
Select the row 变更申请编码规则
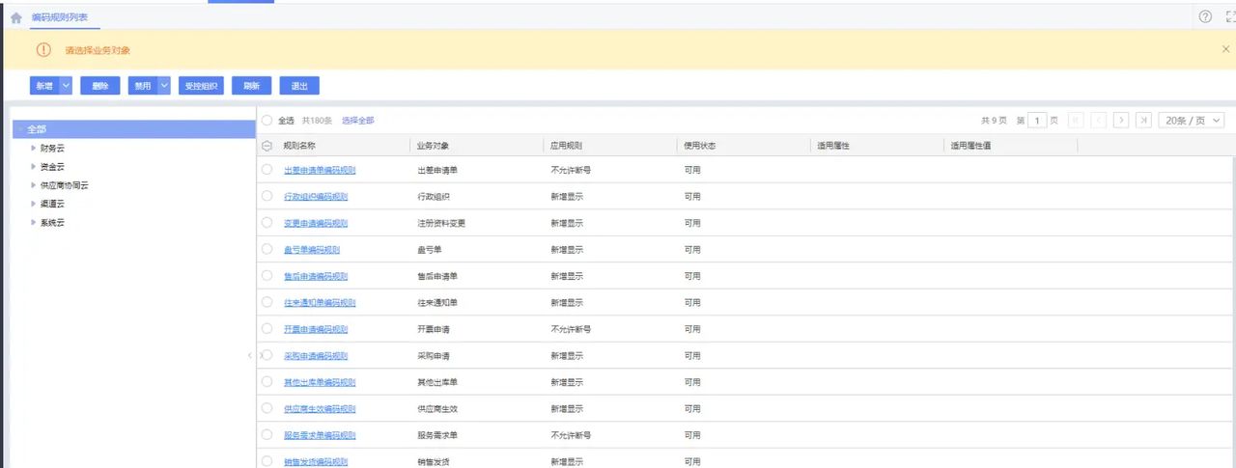[267, 223]
